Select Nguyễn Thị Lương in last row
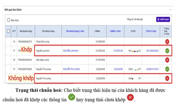Image resolution: width=179 pixels, height=107 pixels. point(43,78)
